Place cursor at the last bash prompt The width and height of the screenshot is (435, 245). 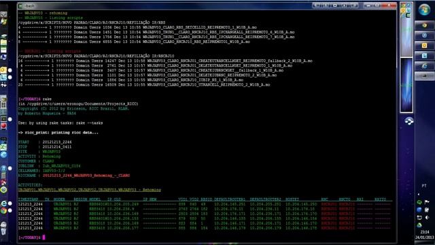coord(43,238)
